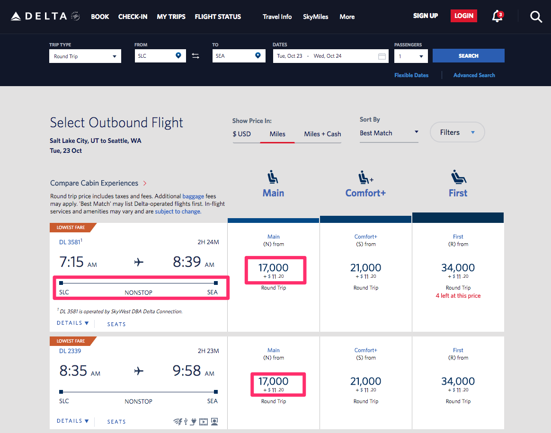Open notifications via the bell icon

(497, 17)
